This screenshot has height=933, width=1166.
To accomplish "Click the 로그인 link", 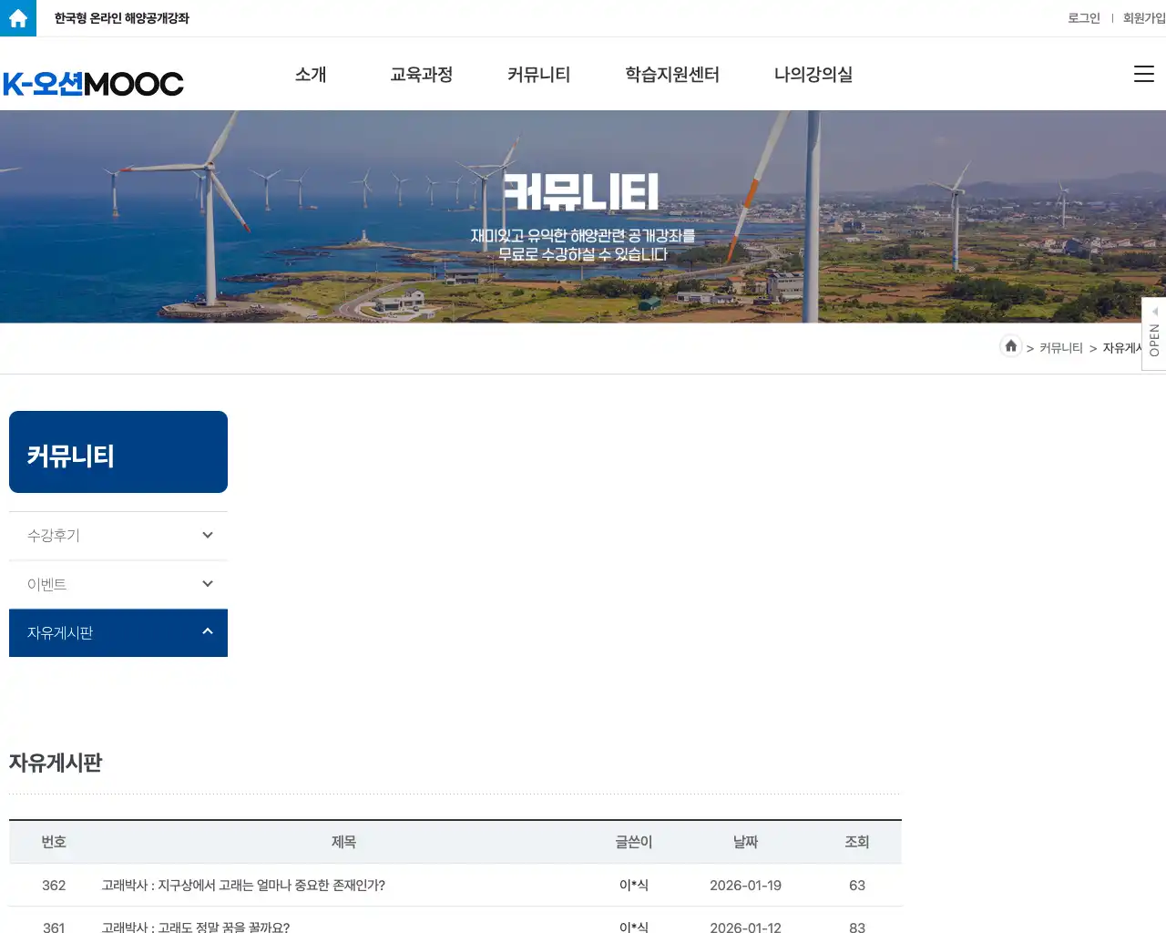I will coord(1083,18).
